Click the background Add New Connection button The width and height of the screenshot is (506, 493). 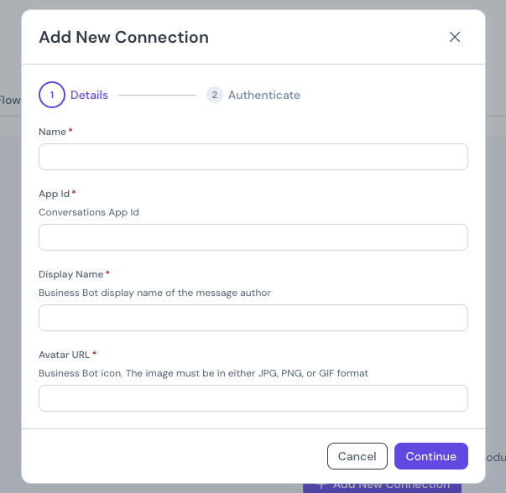[383, 485]
